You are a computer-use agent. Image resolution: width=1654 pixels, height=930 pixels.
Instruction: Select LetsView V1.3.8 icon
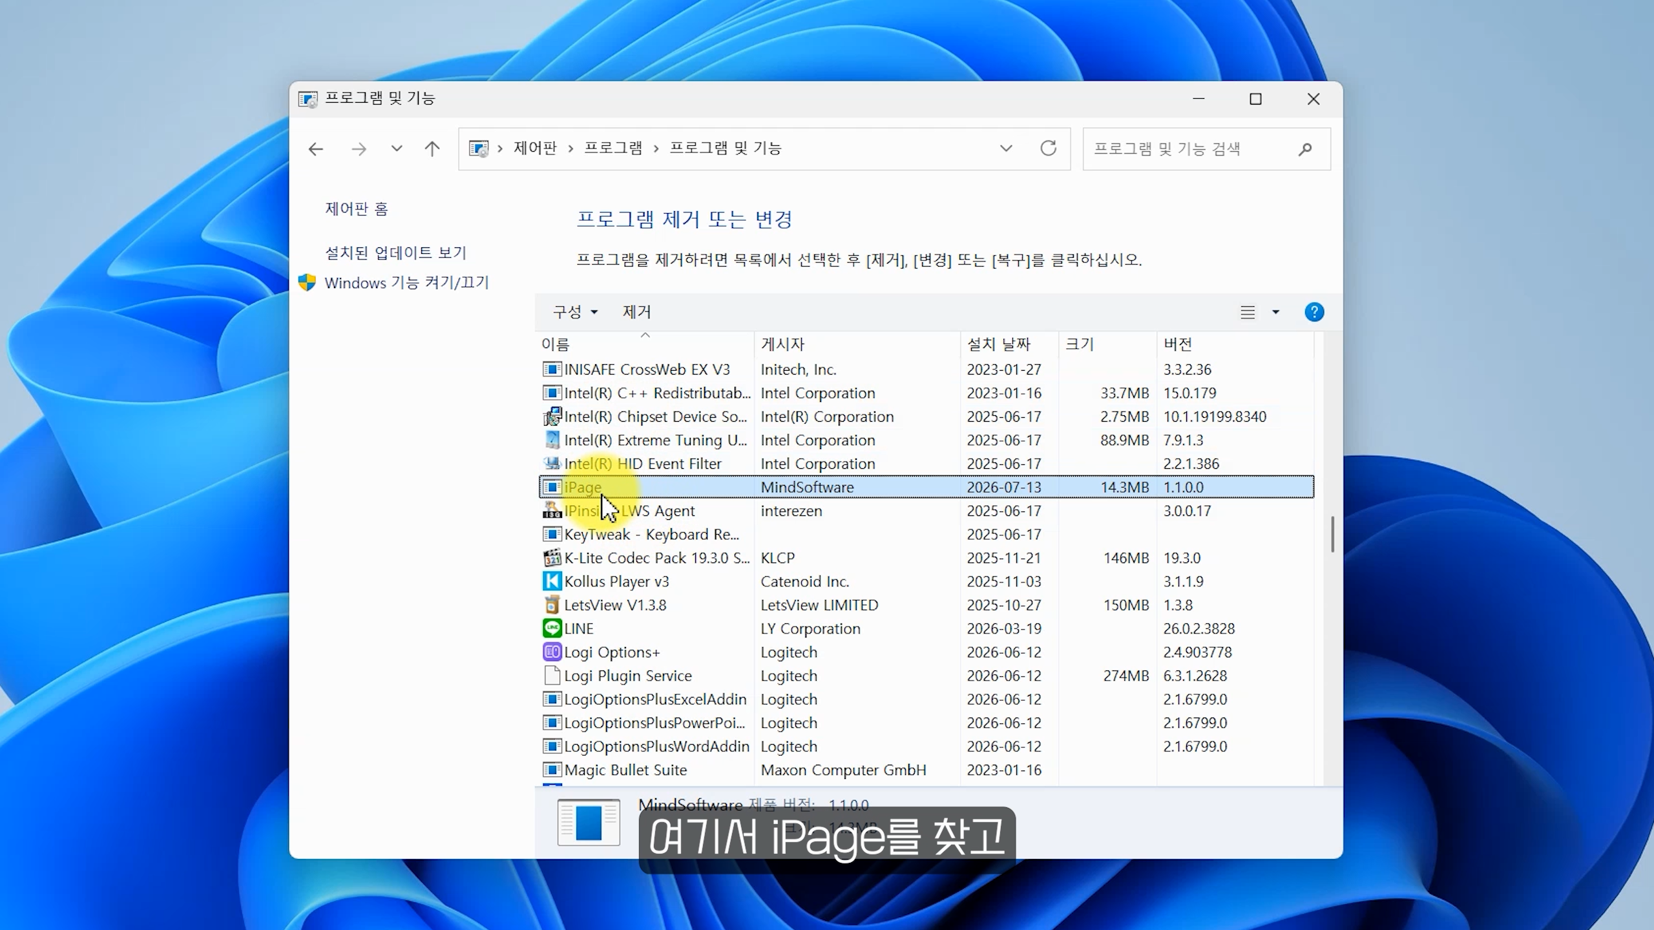552,604
